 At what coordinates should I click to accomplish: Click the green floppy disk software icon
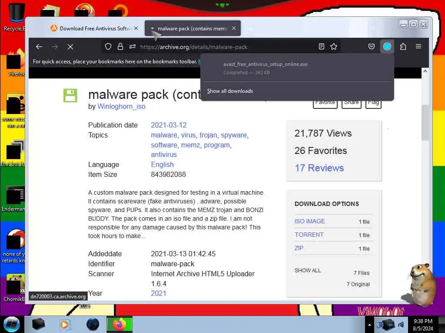point(70,95)
